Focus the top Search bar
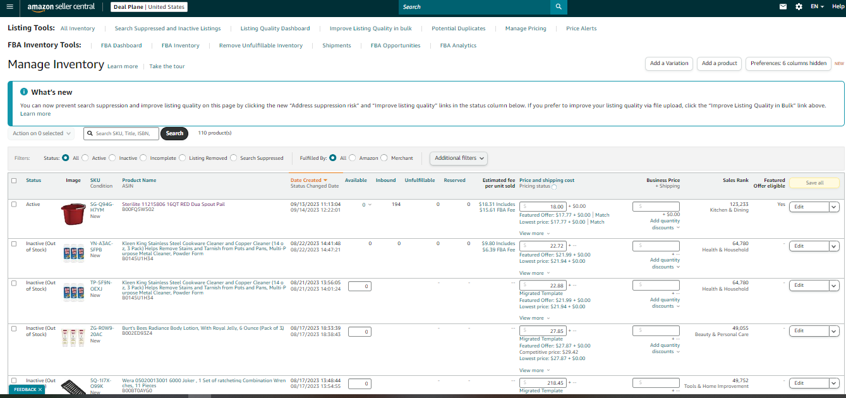The image size is (846, 398). [x=474, y=6]
